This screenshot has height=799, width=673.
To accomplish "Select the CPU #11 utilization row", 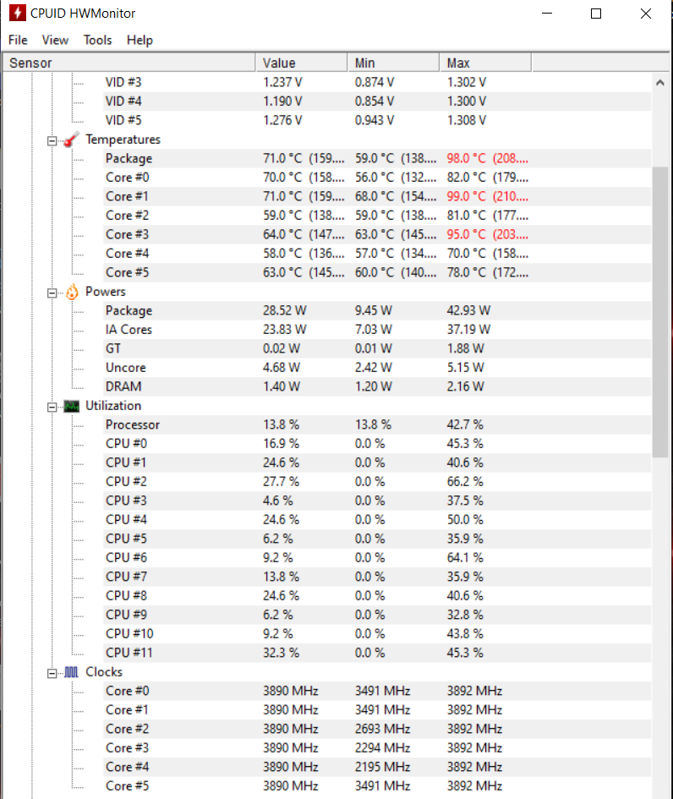I will (129, 653).
